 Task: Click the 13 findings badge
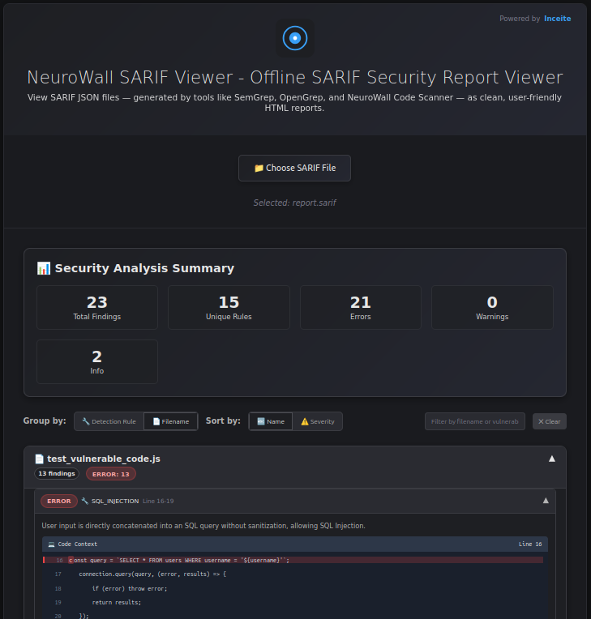[57, 474]
